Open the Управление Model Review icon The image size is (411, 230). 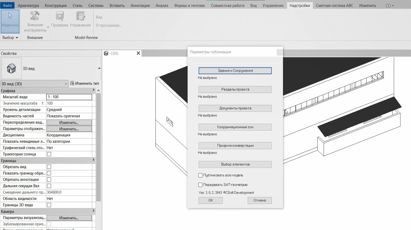(81, 16)
